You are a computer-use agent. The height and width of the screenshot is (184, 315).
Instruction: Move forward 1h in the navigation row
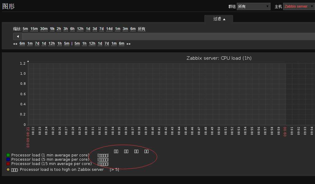[x=84, y=43]
